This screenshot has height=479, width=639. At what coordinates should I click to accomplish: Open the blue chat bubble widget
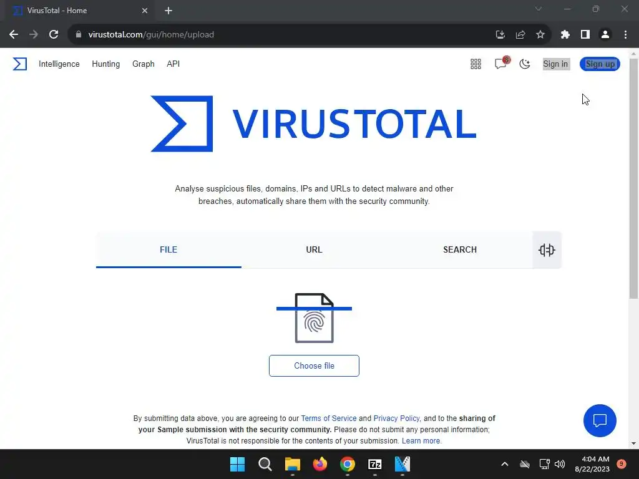click(600, 421)
